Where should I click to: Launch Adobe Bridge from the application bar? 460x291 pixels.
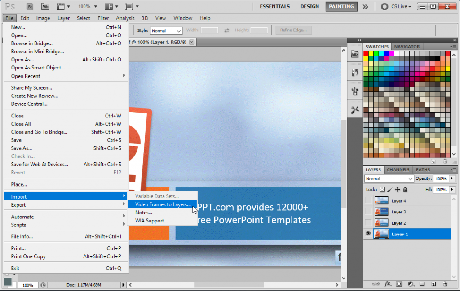(x=30, y=6)
